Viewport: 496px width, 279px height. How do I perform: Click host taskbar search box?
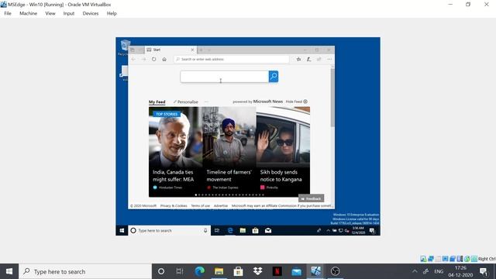click(85, 271)
